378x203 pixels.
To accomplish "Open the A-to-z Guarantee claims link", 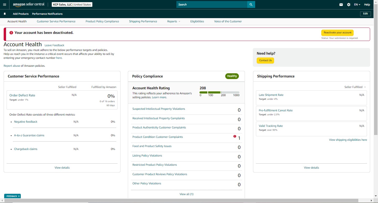I will click(x=29, y=135).
